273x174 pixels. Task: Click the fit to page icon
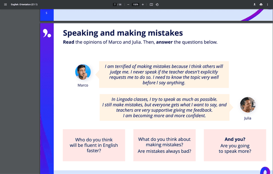151,4
